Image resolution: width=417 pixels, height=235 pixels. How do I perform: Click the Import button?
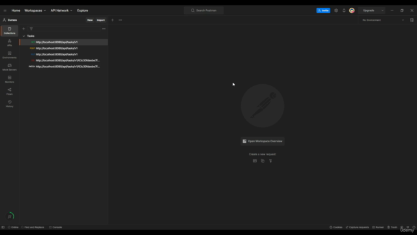coord(101,20)
